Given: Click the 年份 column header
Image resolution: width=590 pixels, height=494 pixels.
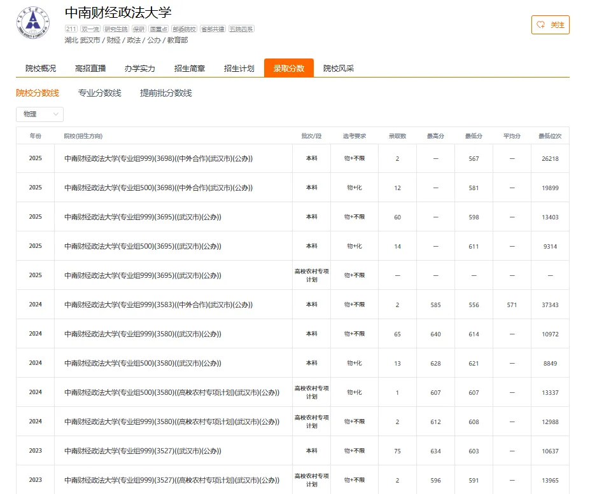Looking at the screenshot, I should 36,135.
